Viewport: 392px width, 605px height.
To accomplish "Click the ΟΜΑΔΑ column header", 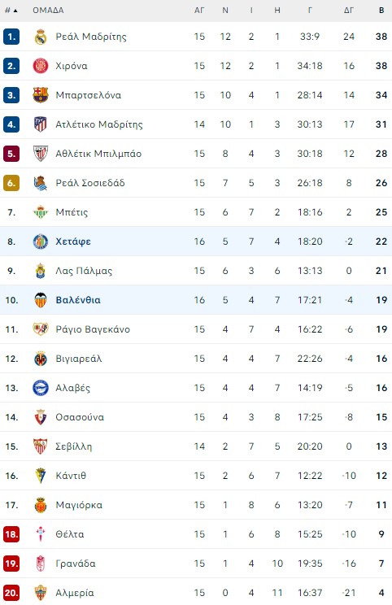I will pyautogui.click(x=48, y=11).
